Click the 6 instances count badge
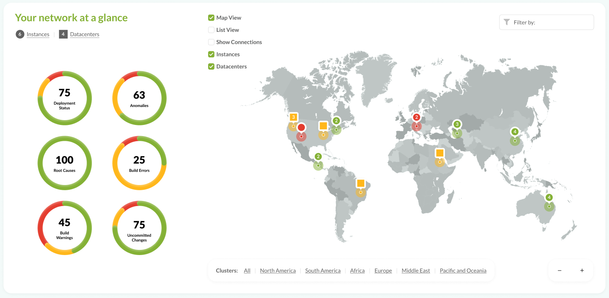Image resolution: width=609 pixels, height=298 pixels. 20,34
